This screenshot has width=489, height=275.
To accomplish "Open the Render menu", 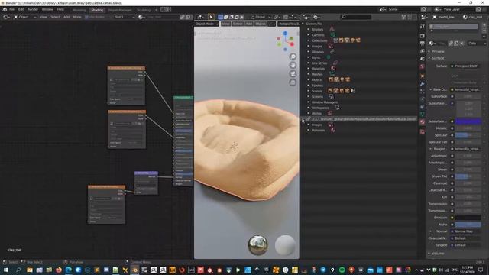I will click(33, 9).
